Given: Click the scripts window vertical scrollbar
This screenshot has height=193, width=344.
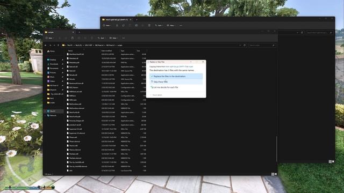Looking at the screenshot, I should [x=277, y=149].
